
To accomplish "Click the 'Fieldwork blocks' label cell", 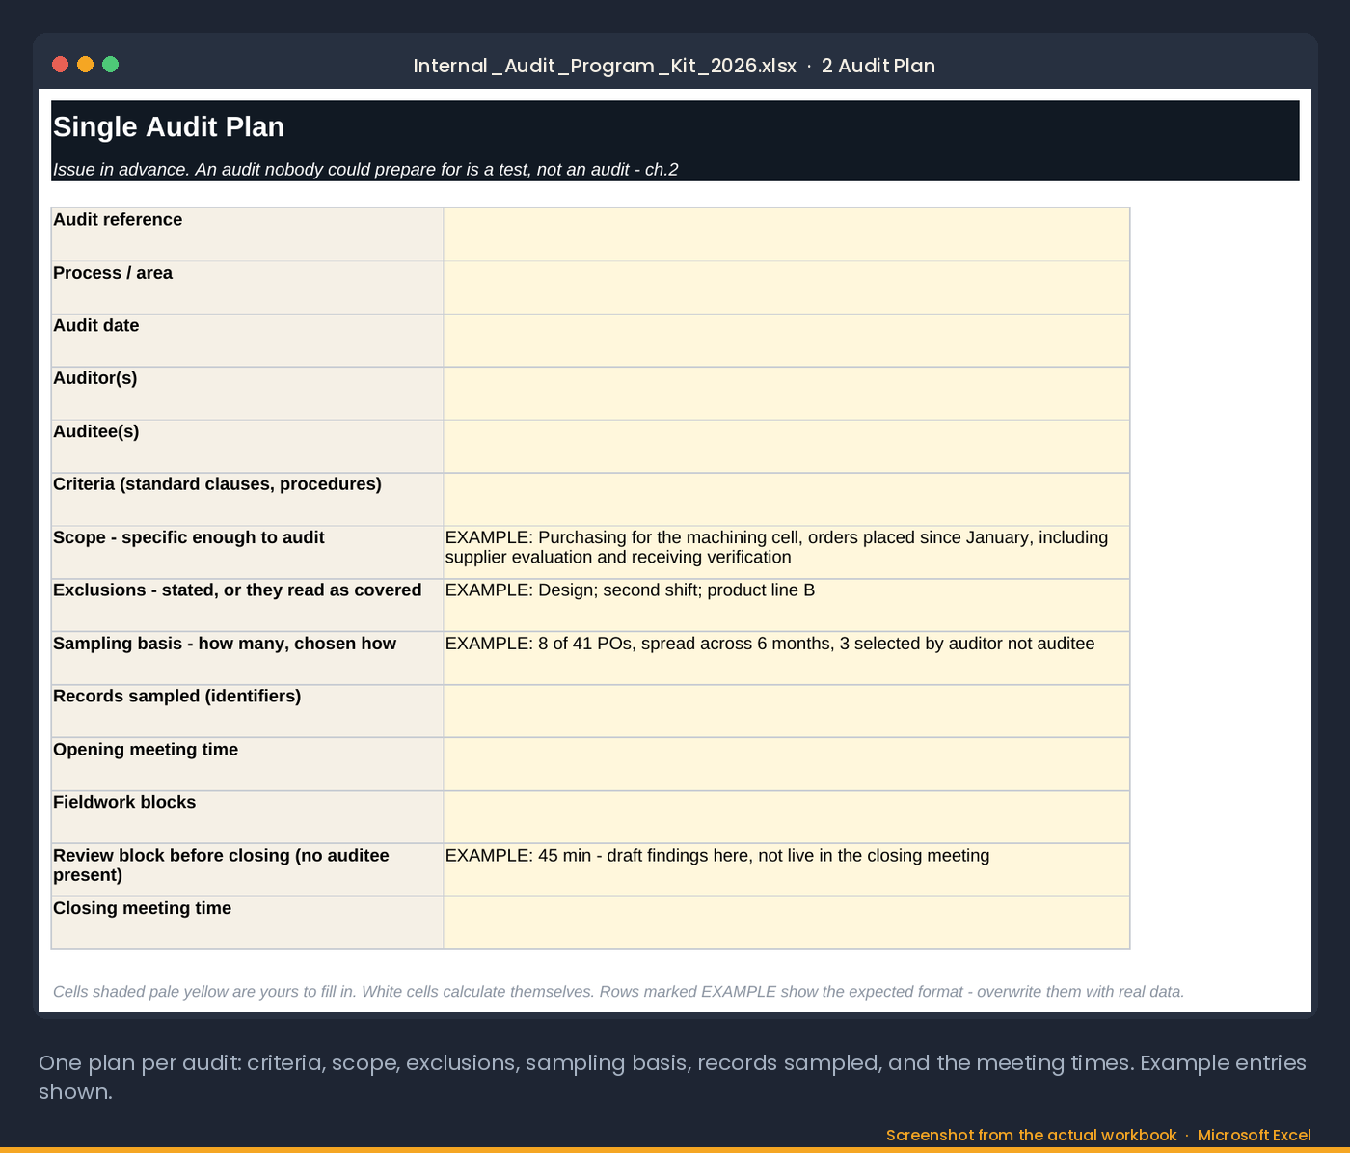I will (x=247, y=818).
